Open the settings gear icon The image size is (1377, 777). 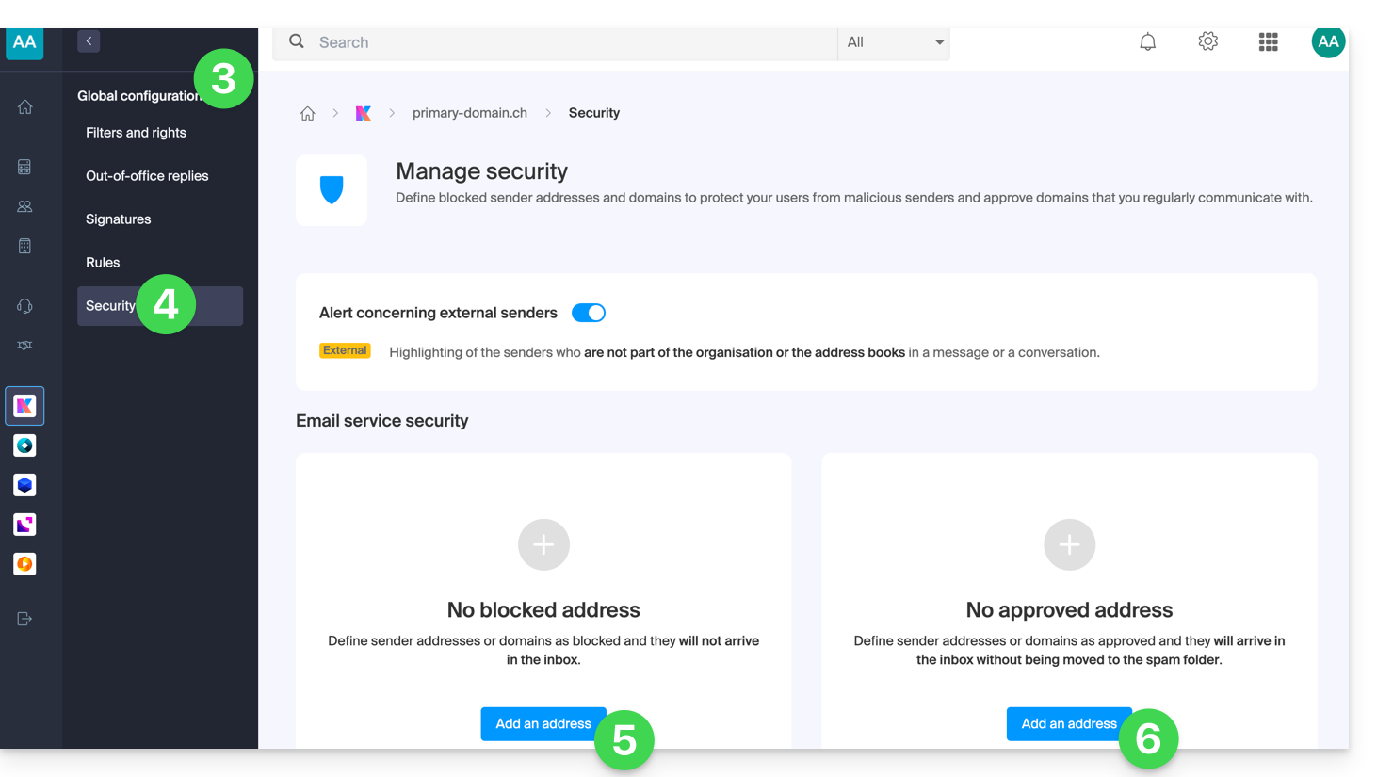pos(1207,41)
